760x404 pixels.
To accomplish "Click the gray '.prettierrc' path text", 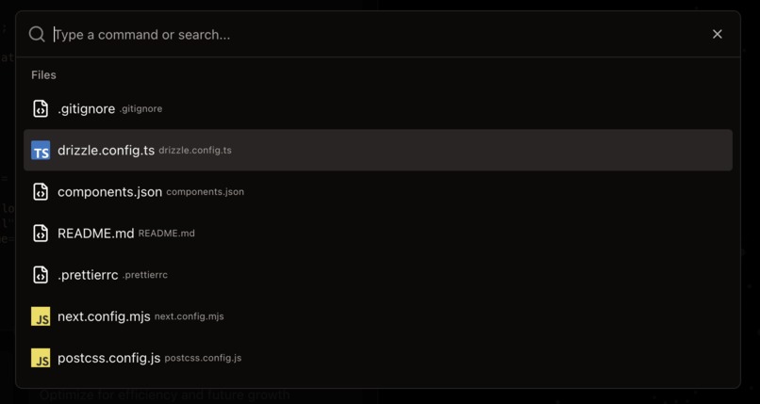I will 145,275.
